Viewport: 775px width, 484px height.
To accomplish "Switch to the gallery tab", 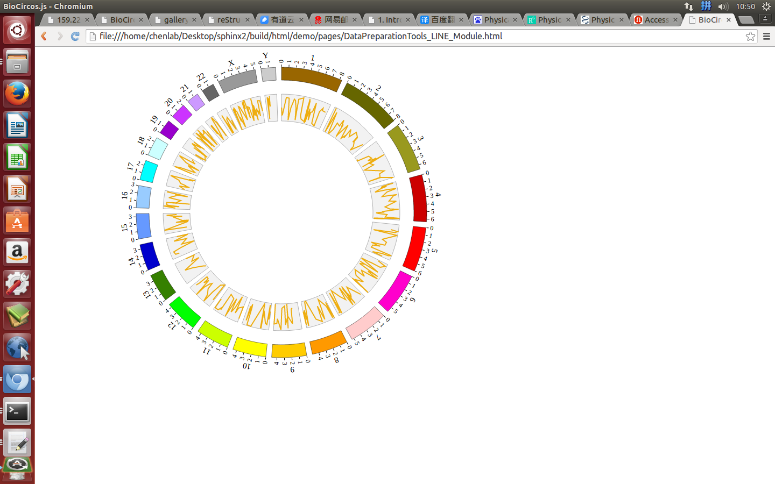I will (175, 20).
